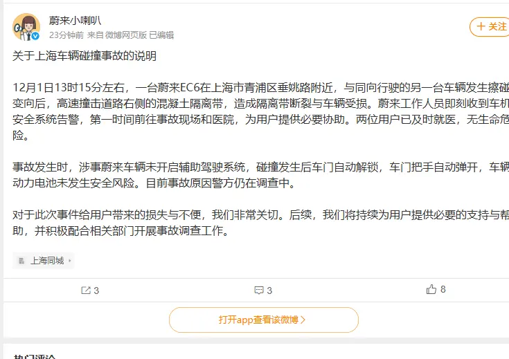Like the post with thumbs-up icon
The width and height of the screenshot is (509, 359).
(432, 290)
